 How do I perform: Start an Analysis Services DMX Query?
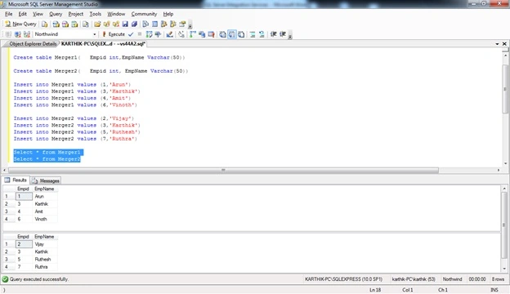pos(65,24)
